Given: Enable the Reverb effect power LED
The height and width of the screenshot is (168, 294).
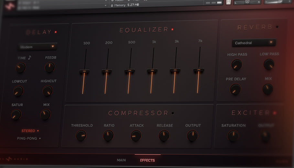Looking at the screenshot, I should [x=277, y=27].
